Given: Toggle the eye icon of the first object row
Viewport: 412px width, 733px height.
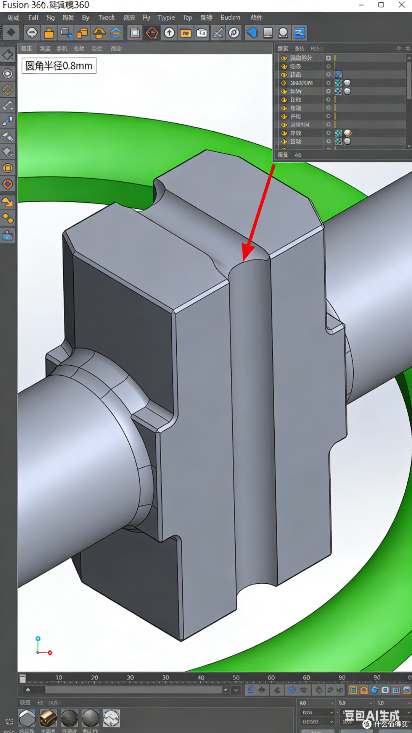Looking at the screenshot, I should 284,58.
